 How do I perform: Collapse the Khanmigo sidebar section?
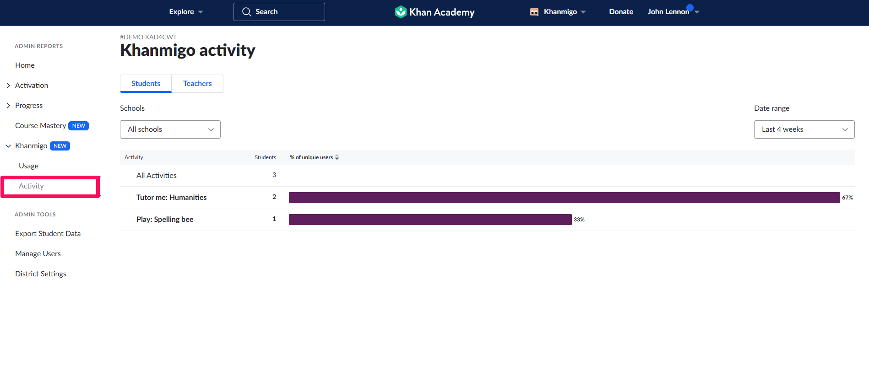tap(8, 146)
